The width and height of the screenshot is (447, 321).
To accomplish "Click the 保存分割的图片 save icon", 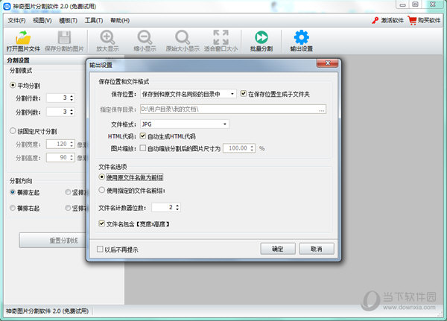I will click(63, 36).
